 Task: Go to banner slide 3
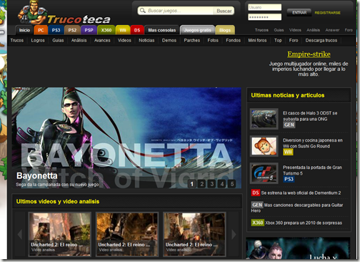pos(212,184)
